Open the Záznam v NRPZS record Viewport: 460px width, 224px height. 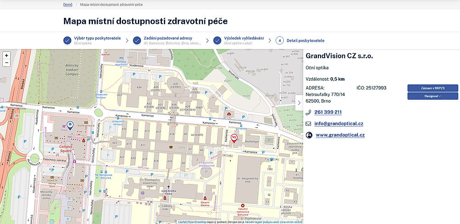click(x=432, y=88)
